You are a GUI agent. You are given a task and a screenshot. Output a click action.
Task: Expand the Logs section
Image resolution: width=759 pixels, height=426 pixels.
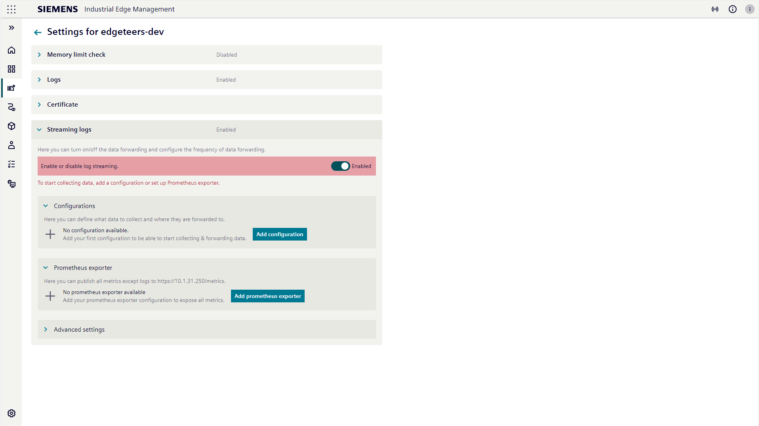click(x=207, y=80)
